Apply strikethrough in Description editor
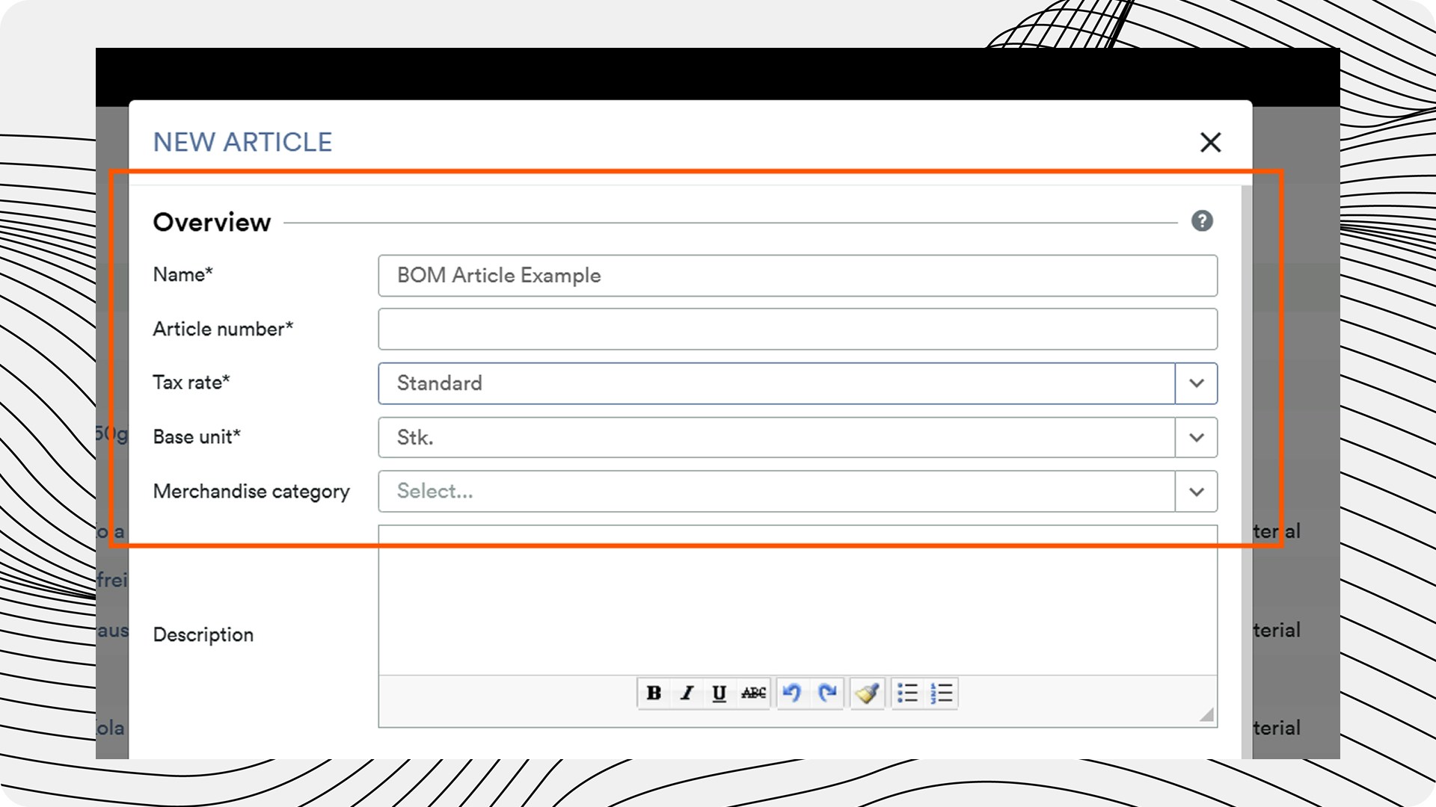 (x=753, y=693)
